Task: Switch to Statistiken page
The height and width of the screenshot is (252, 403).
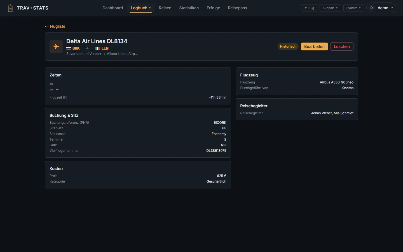Action: tap(189, 8)
